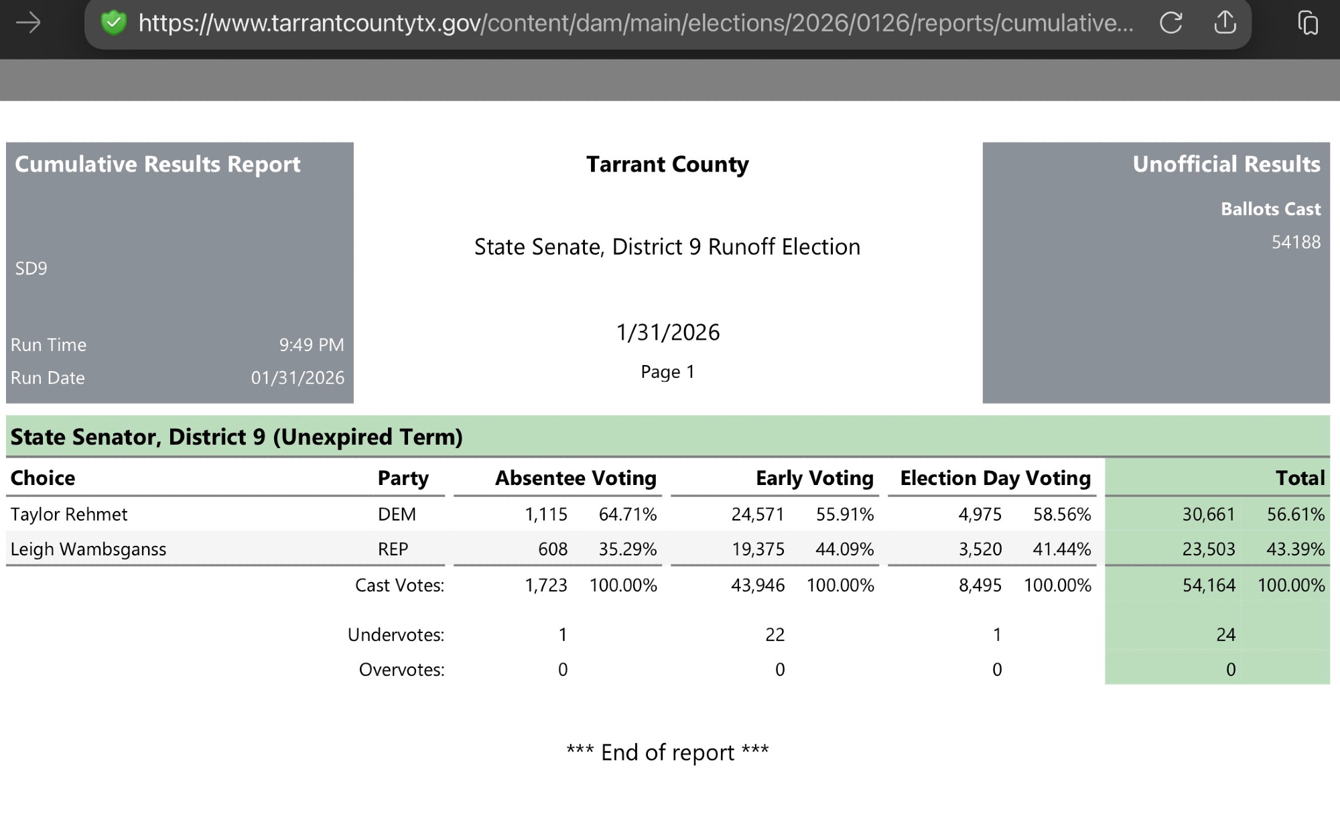Image resolution: width=1340 pixels, height=828 pixels.
Task: Click the forward navigation arrow
Action: click(x=28, y=23)
